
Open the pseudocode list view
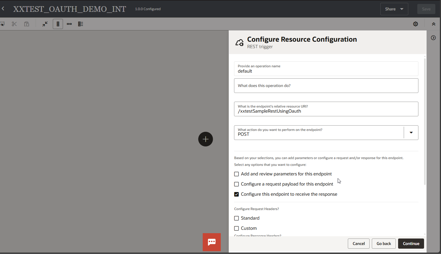click(80, 24)
